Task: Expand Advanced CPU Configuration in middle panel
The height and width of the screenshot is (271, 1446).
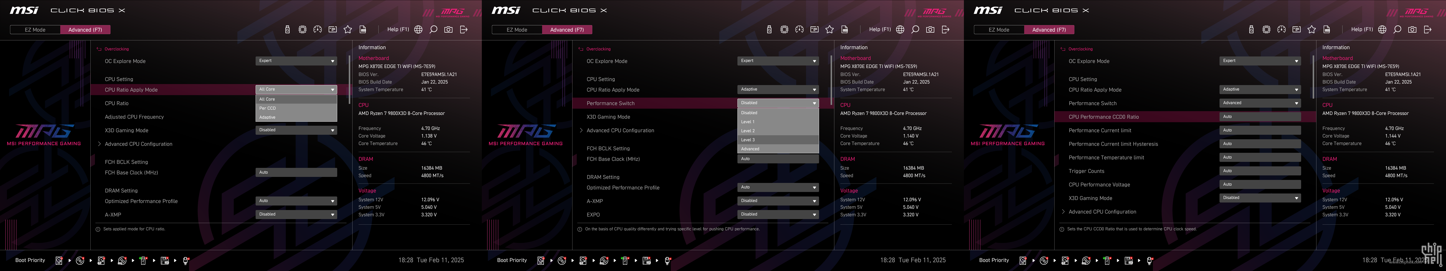Action: pyautogui.click(x=616, y=131)
